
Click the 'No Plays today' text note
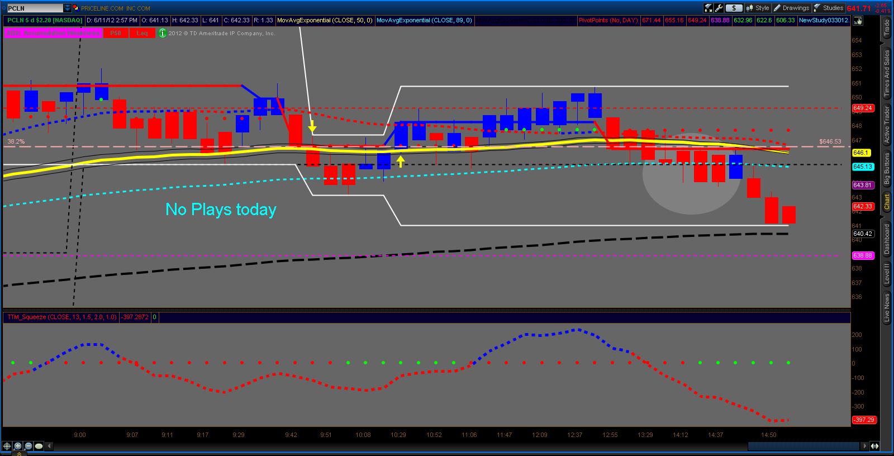tap(221, 210)
